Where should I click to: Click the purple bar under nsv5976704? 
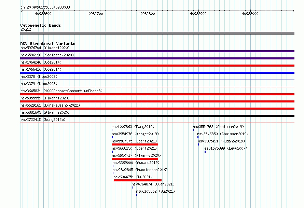(x=157, y=51)
